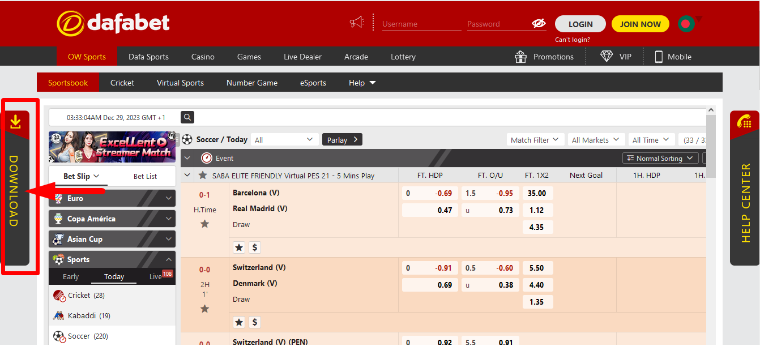760x346 pixels.
Task: Toggle favorite star under Barcelona 0-1 score
Action: [x=205, y=224]
